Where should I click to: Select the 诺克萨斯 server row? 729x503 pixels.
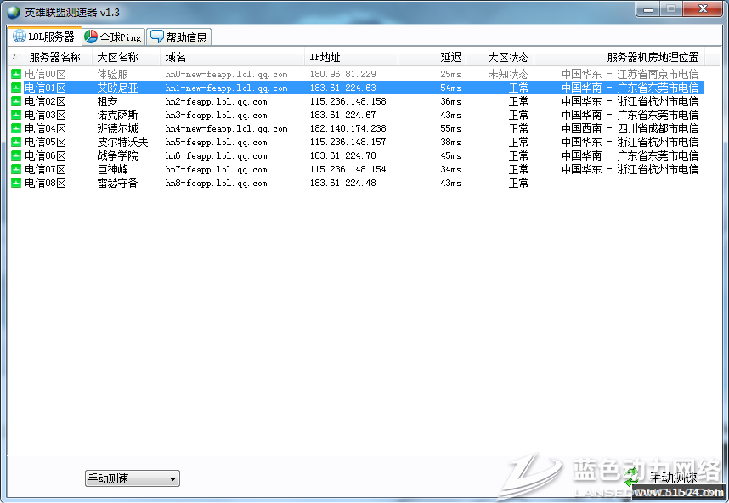[117, 116]
